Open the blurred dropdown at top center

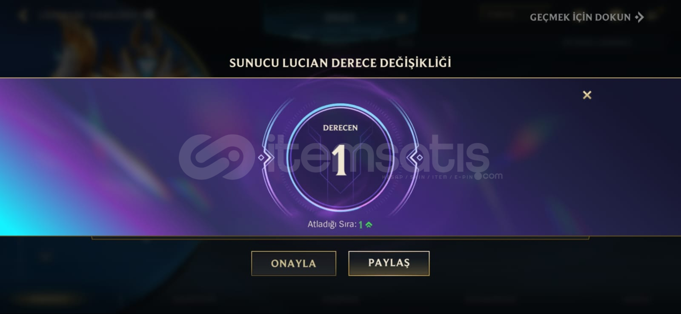click(340, 18)
